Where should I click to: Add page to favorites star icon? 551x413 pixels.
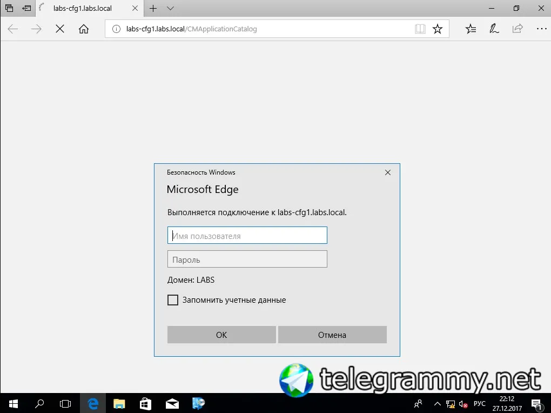tap(438, 29)
